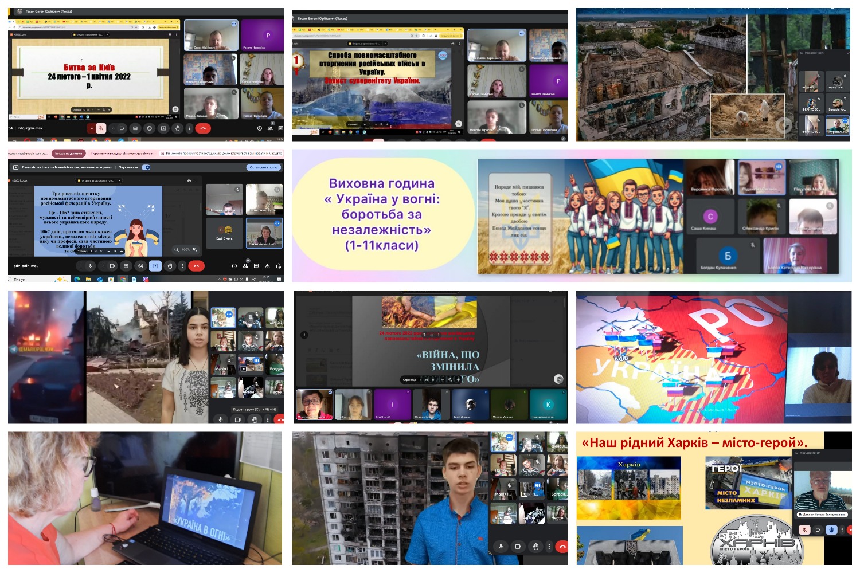Select the purple P tile beside the Спроба повномасштабного slide
Viewport: 860px width, 573px height.
(549, 81)
